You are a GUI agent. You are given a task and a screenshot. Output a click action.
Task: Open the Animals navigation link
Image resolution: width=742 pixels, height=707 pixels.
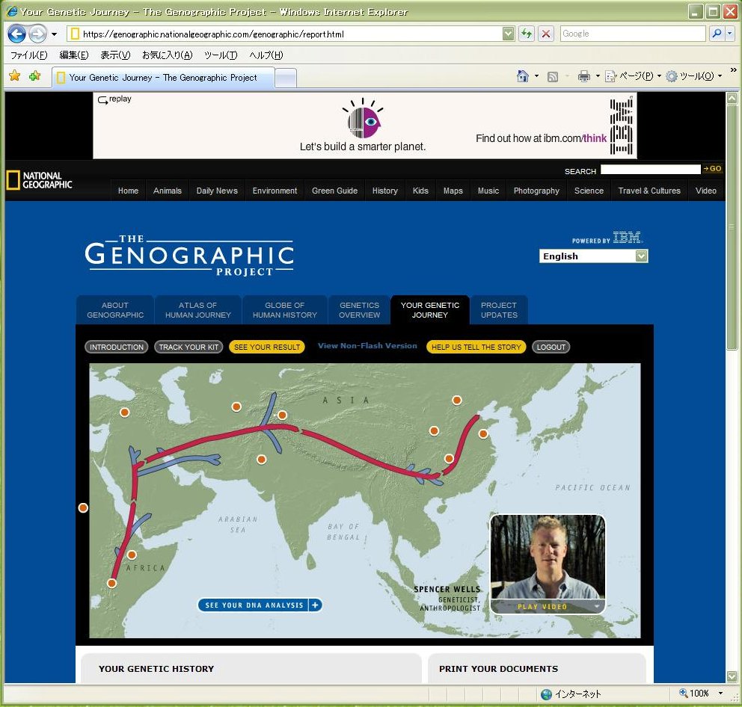tap(167, 191)
